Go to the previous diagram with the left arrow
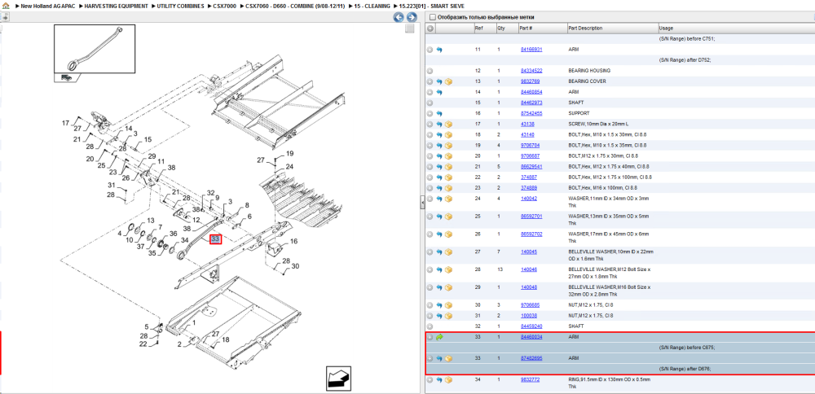 pyautogui.click(x=399, y=17)
